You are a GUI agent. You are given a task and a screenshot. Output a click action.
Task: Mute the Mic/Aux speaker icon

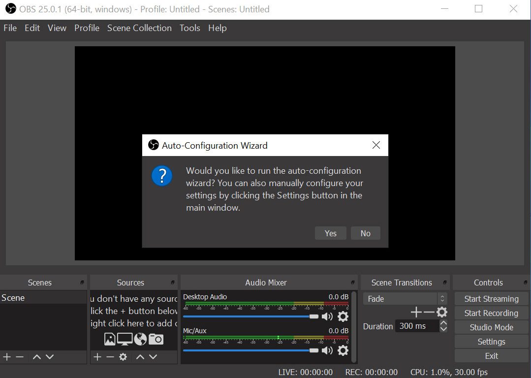click(x=327, y=350)
